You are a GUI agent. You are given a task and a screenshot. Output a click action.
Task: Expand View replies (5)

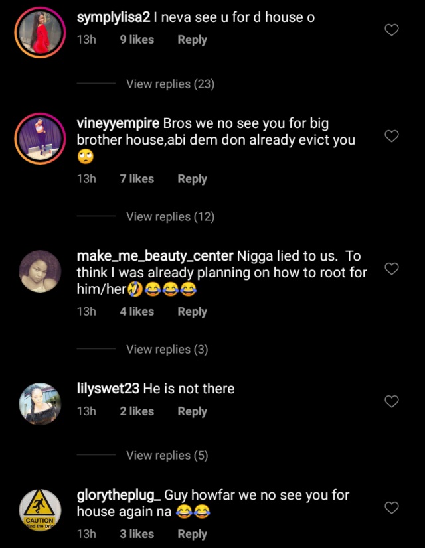[x=167, y=456]
